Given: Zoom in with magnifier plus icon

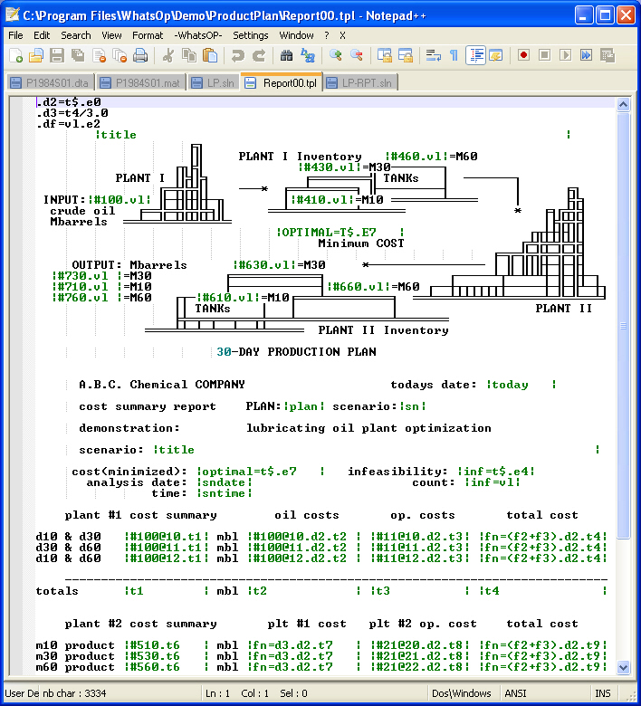Looking at the screenshot, I should 335,56.
